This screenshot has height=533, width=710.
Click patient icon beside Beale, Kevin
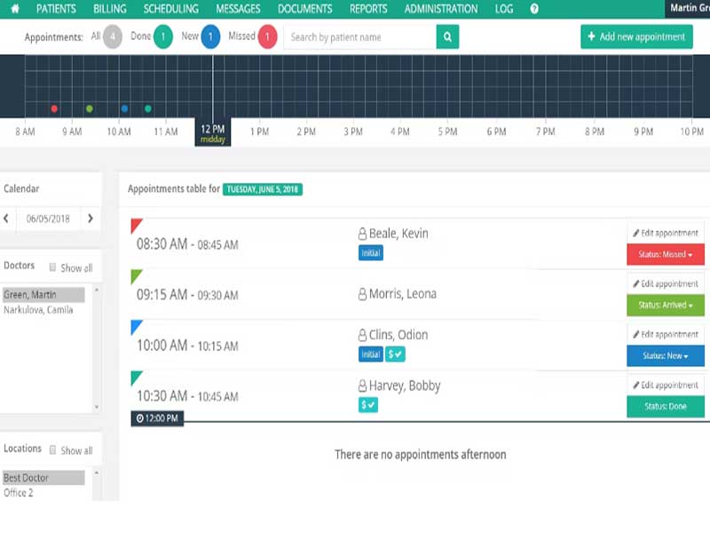tap(362, 234)
